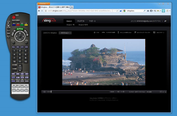This screenshot has width=177, height=116.
Task: Click the play button on the remote
Action: pos(27,78)
